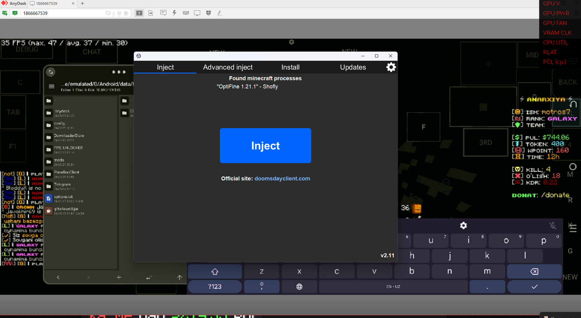
Task: Tap the game BACK overlay button
Action: pyautogui.click(x=568, y=82)
